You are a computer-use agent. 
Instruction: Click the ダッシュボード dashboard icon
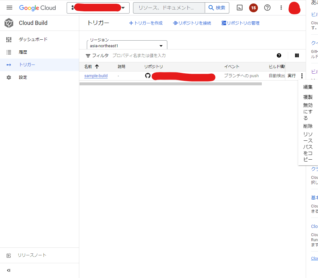tap(9, 40)
